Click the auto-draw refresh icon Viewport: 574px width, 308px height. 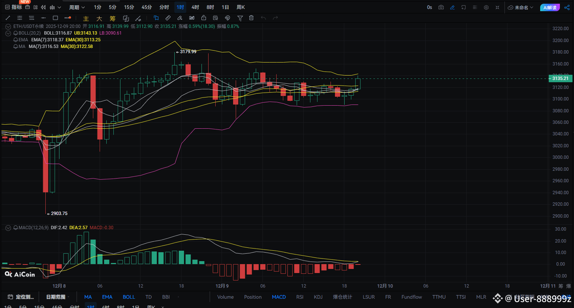click(126, 18)
